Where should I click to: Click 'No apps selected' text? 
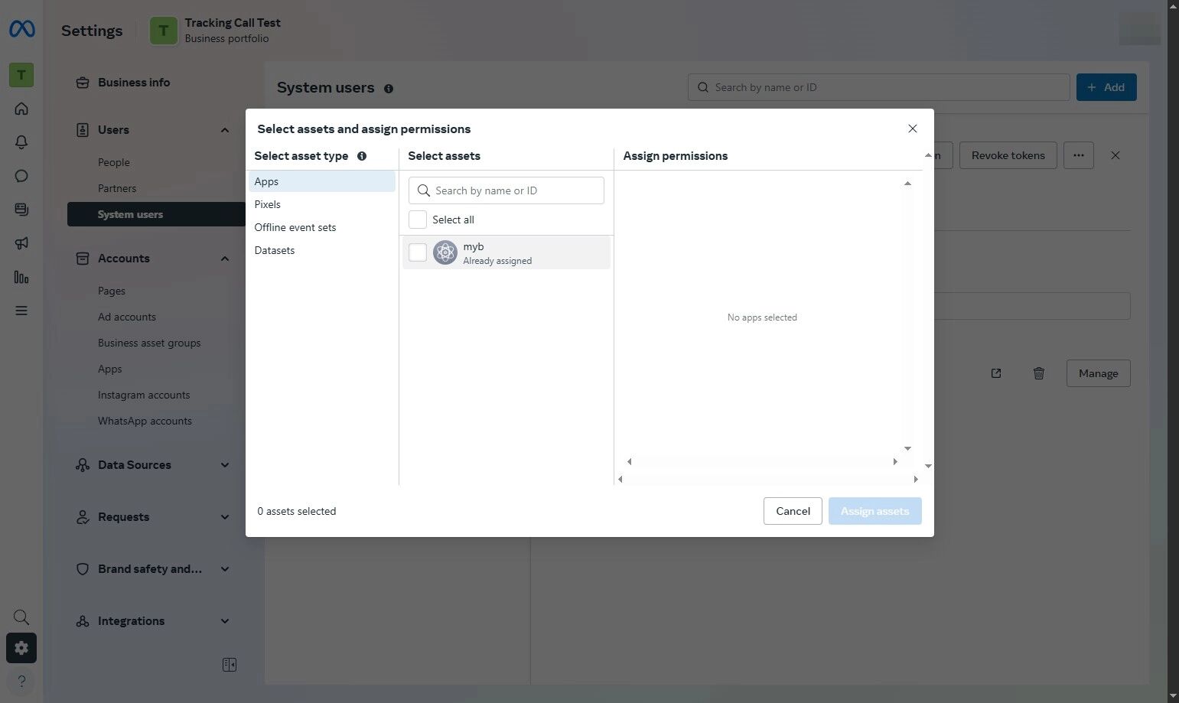point(762,317)
